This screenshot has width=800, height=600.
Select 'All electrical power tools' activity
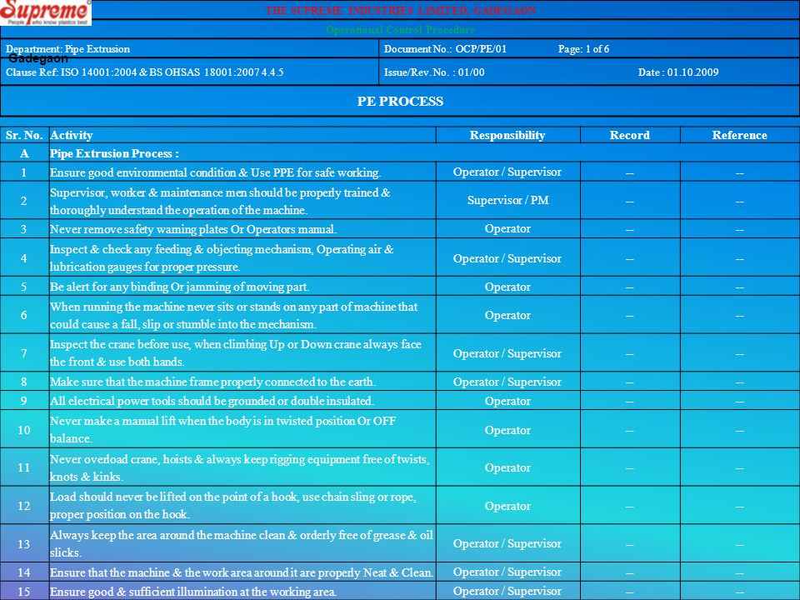[x=242, y=401]
